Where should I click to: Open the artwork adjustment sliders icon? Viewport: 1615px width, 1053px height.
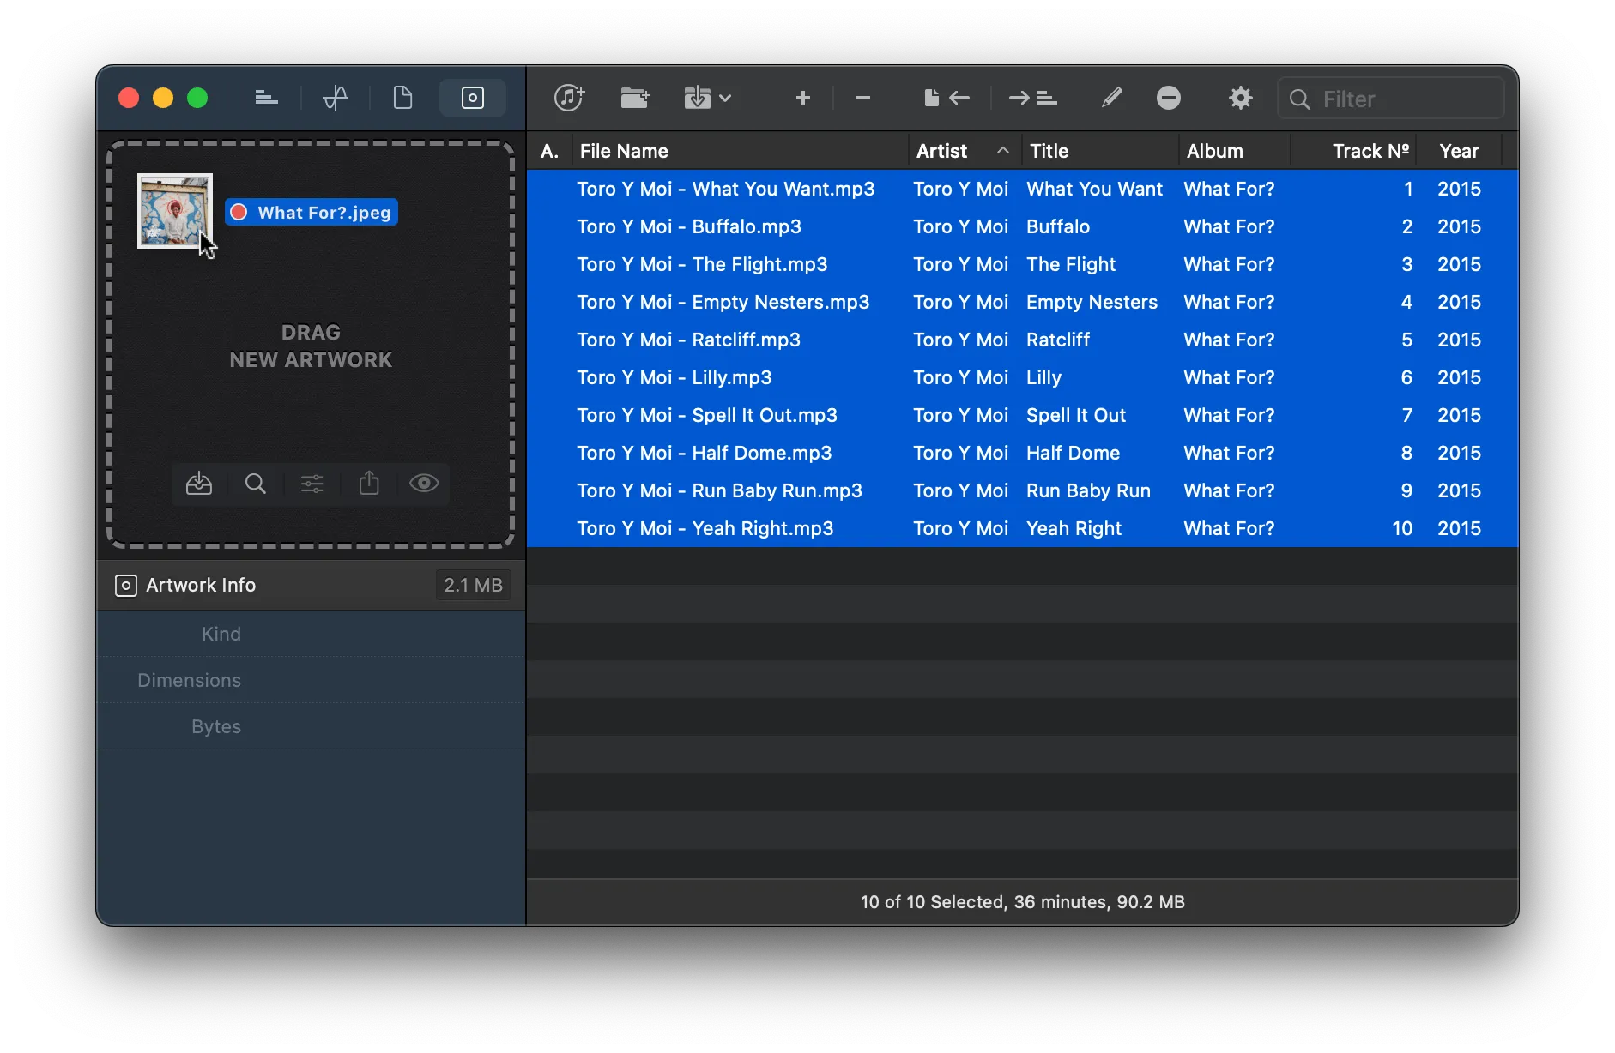pos(312,484)
